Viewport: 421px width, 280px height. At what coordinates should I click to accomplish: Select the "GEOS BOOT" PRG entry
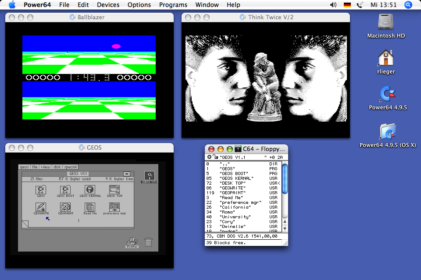click(x=243, y=173)
